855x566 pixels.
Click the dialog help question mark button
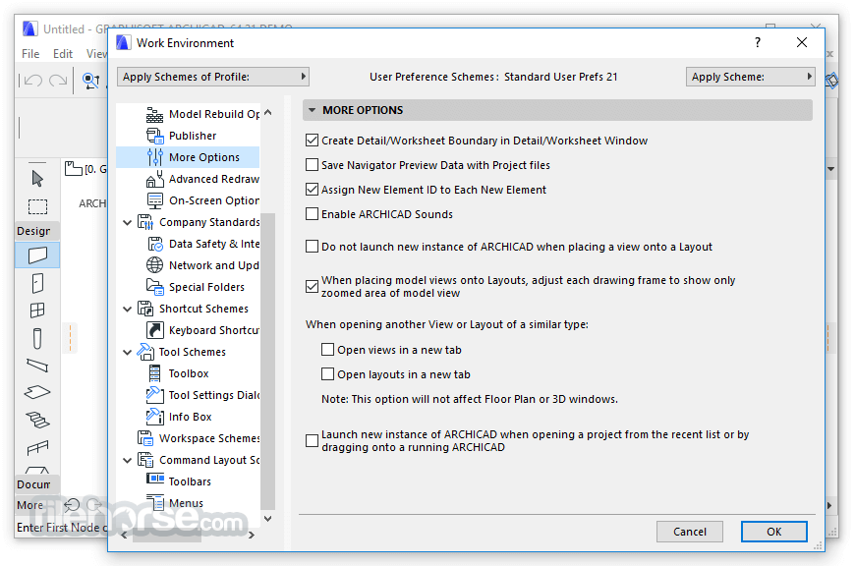758,42
